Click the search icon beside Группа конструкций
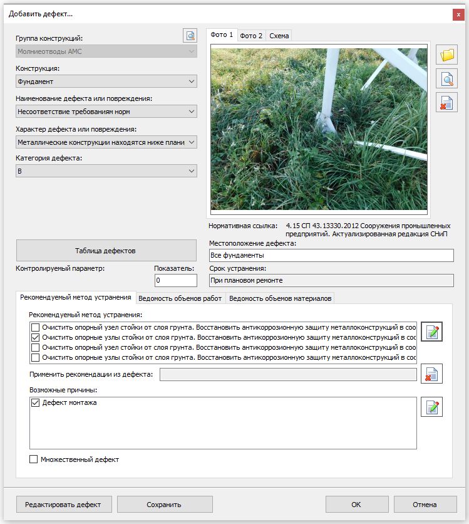Screen dimensions: 469x524 (x=190, y=36)
